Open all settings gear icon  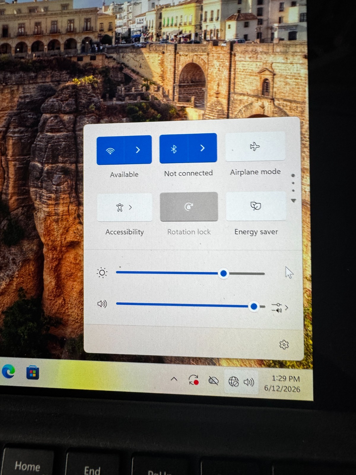coord(284,344)
